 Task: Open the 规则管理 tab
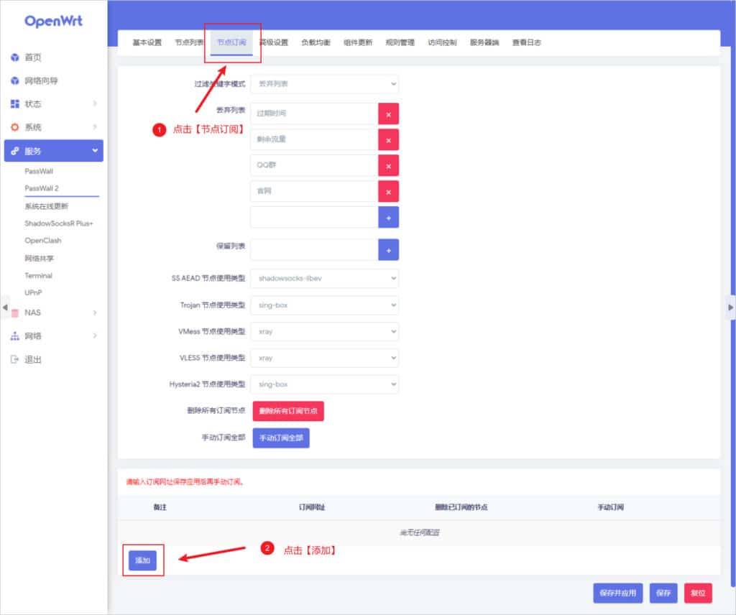click(400, 42)
